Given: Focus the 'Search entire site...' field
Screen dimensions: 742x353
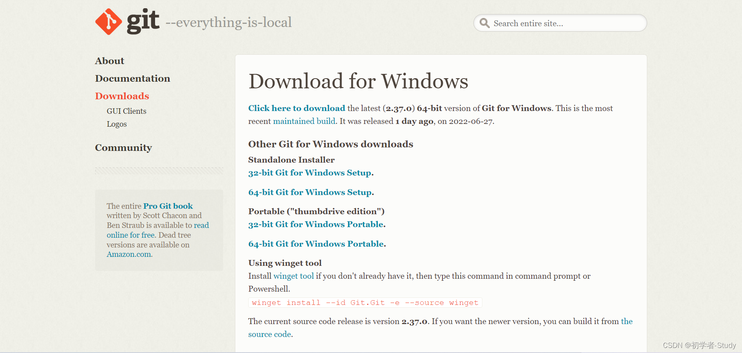Looking at the screenshot, I should 560,23.
